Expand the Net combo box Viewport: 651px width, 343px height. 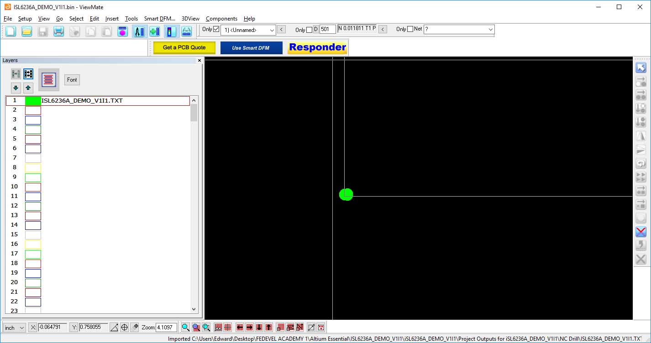click(x=491, y=30)
